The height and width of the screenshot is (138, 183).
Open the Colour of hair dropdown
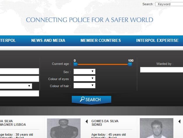(x=84, y=85)
